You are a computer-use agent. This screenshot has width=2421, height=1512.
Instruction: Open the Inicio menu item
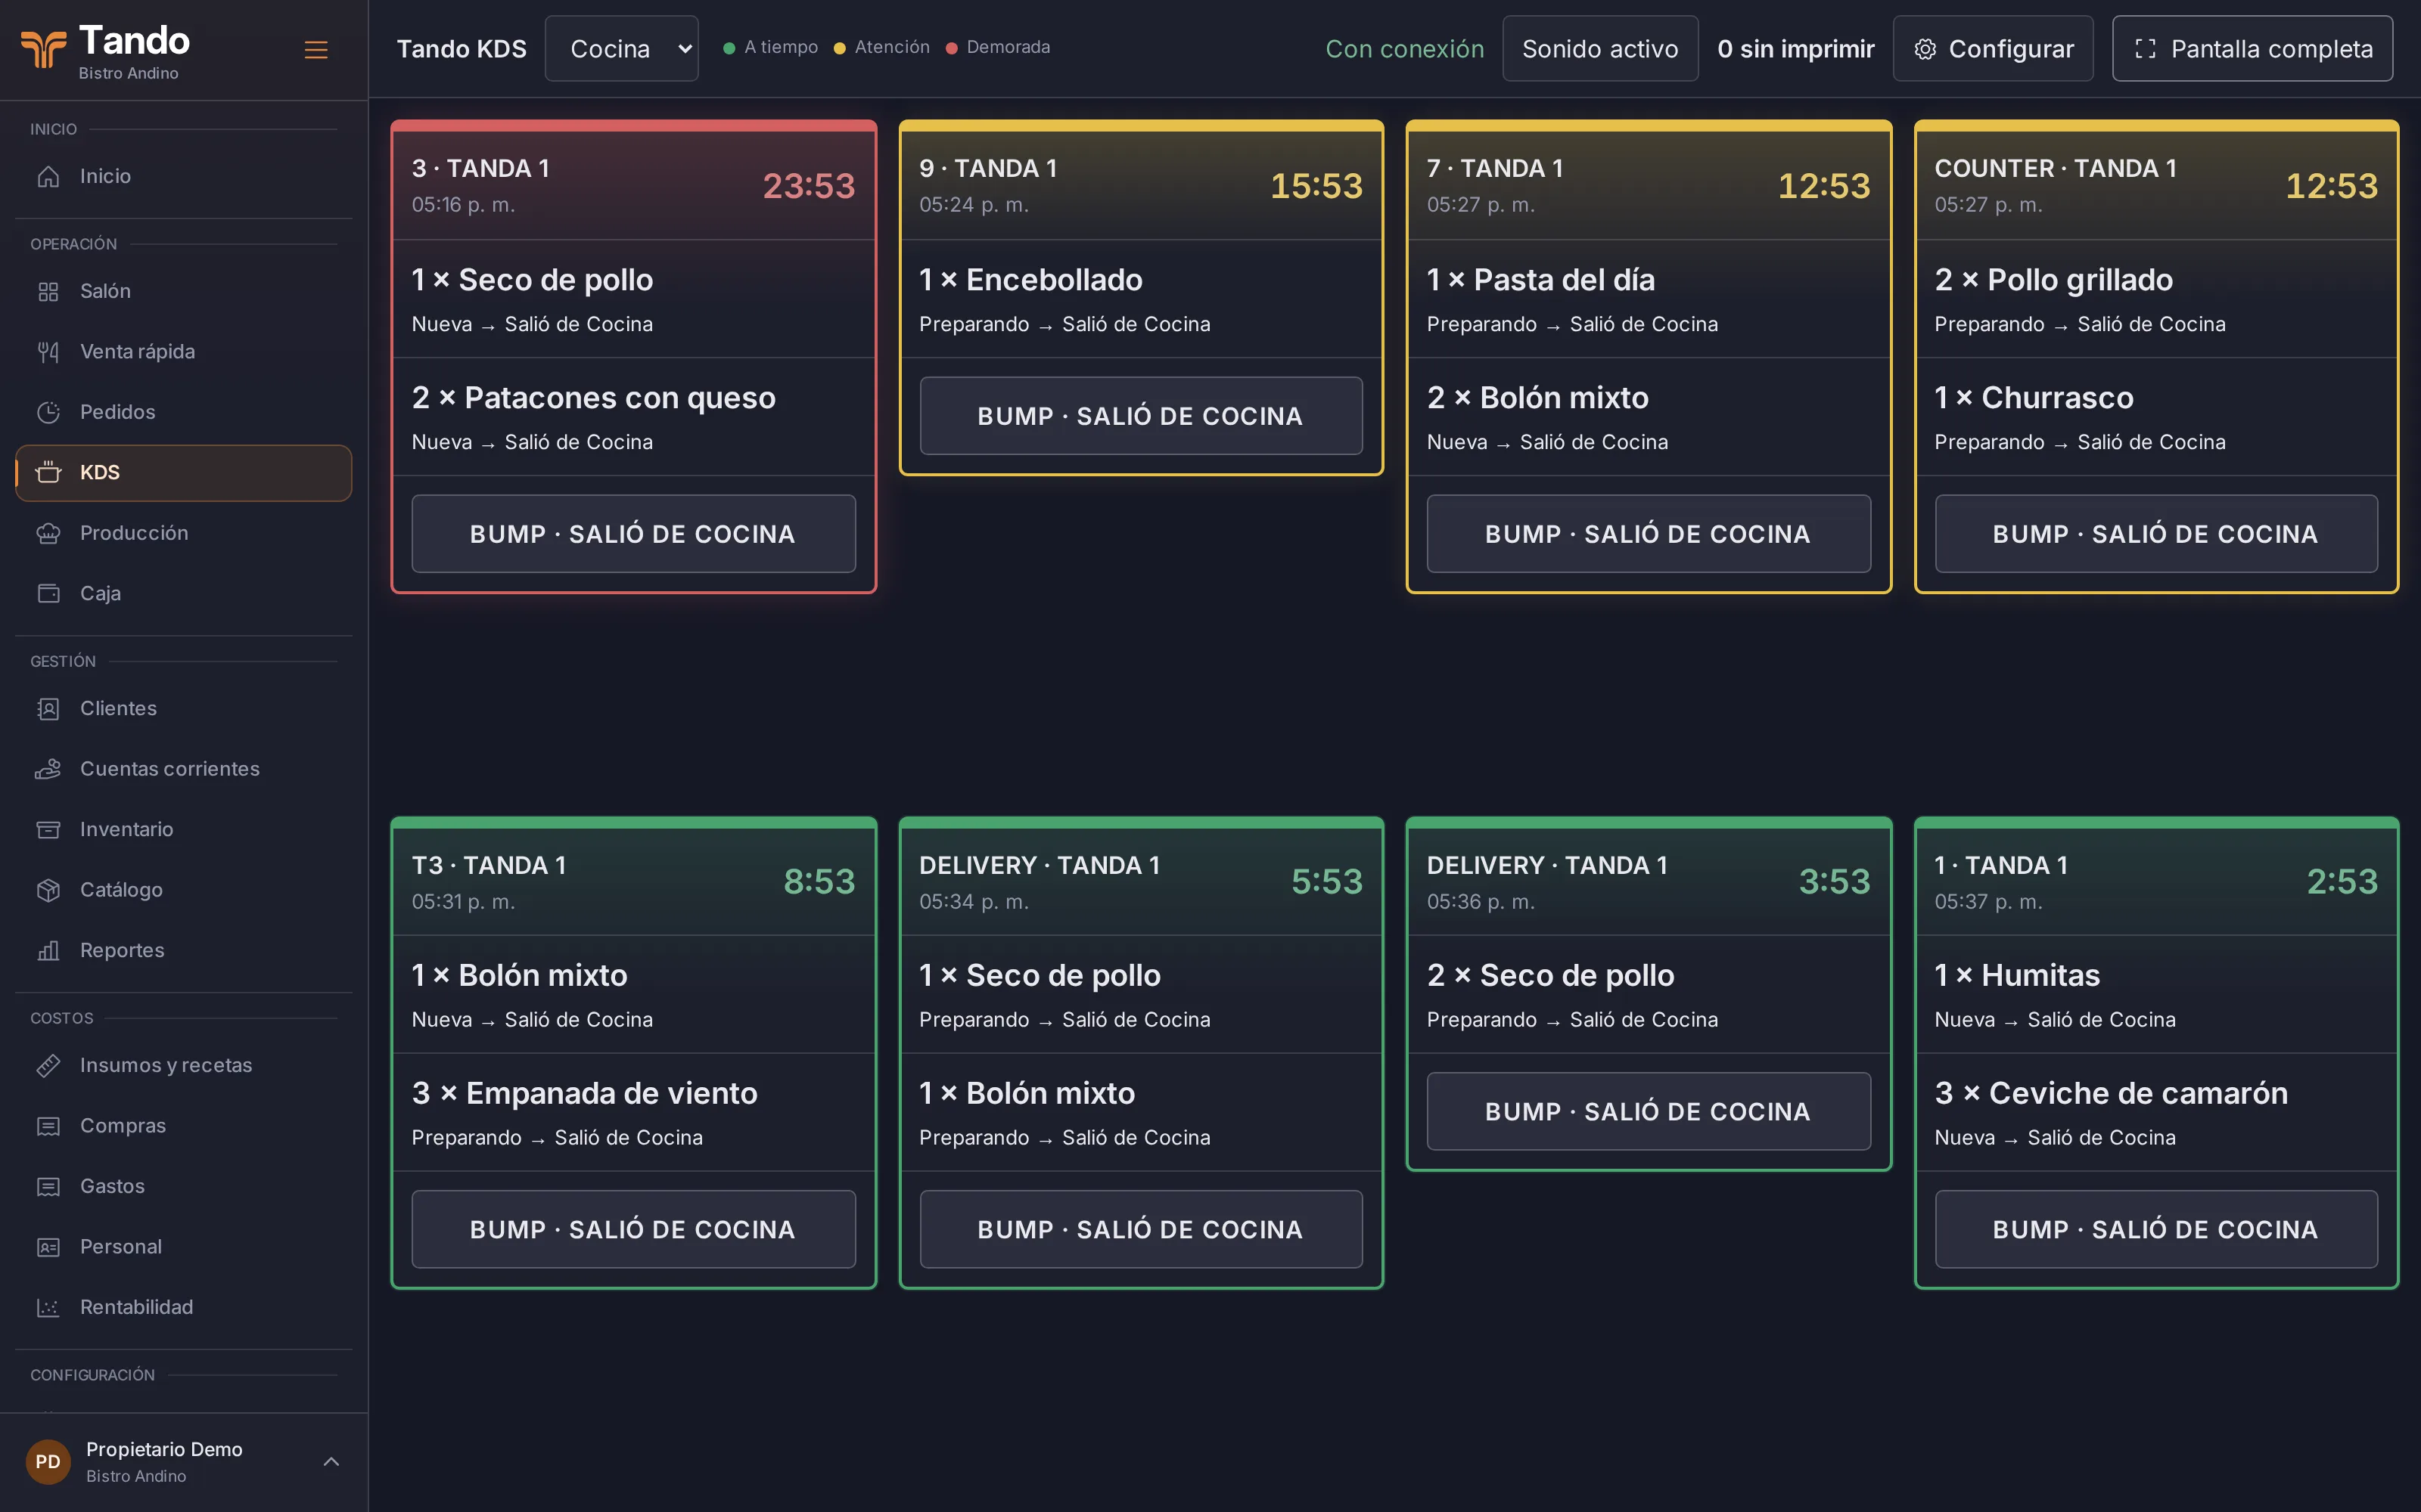(x=183, y=176)
